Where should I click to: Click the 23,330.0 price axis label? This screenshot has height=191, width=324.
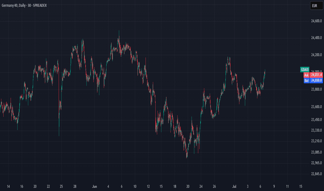(x=316, y=130)
